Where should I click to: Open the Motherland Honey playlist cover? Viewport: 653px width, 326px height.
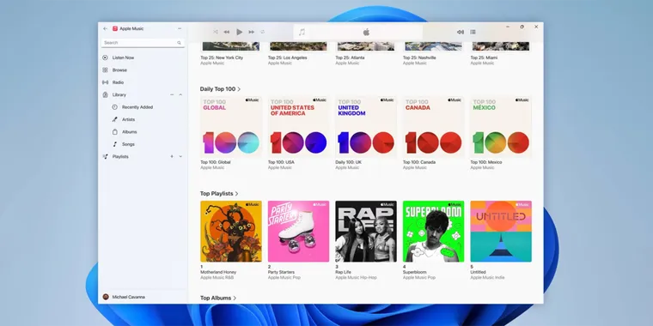[x=231, y=232]
